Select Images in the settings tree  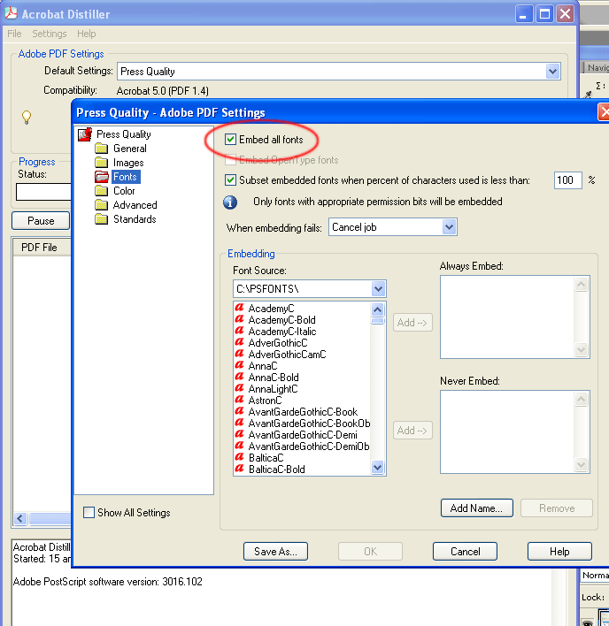(128, 163)
